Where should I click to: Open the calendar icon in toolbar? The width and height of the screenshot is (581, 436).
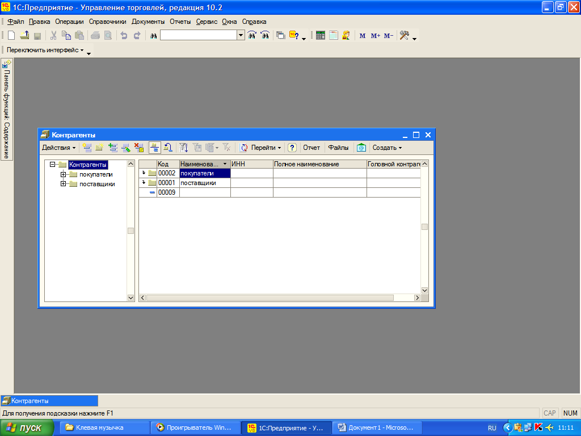click(334, 36)
